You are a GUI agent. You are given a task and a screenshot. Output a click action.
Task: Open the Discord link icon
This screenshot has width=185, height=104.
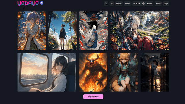[x=42, y=3]
